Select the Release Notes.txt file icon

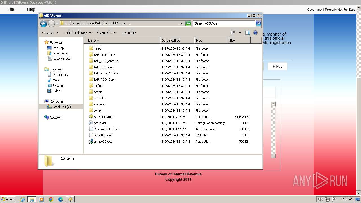[91, 129]
